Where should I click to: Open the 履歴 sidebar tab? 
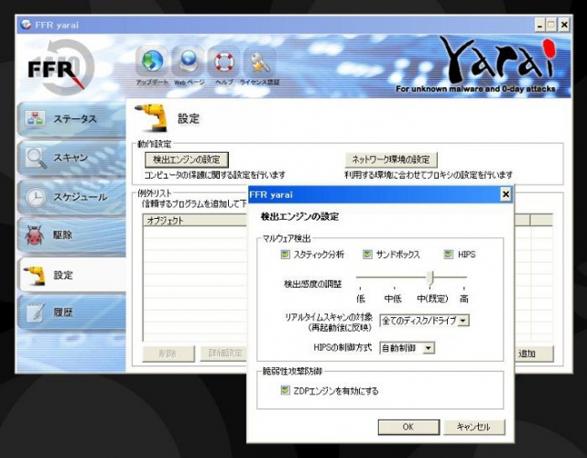tap(71, 312)
